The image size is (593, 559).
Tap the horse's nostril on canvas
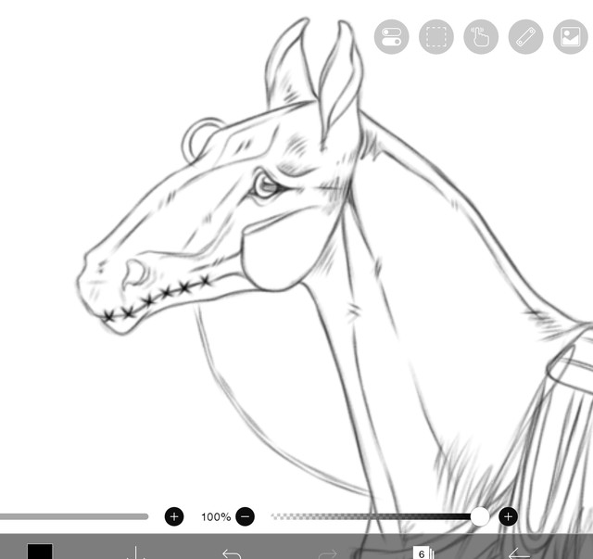pyautogui.click(x=134, y=273)
